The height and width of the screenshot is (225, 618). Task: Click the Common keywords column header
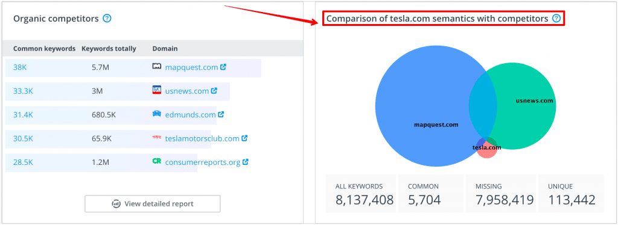[44, 49]
